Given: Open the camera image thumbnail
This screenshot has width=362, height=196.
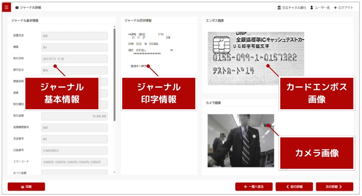Looking at the screenshot, I should pyautogui.click(x=240, y=141).
